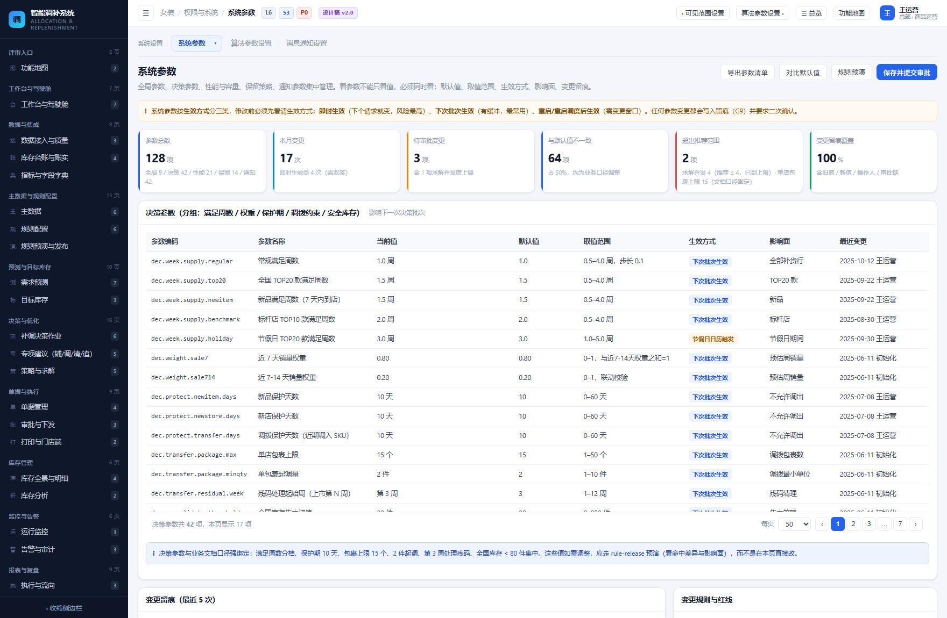Click the 接 glyph icon beside 数据接入与质量
The height and width of the screenshot is (618, 947).
(x=13, y=141)
